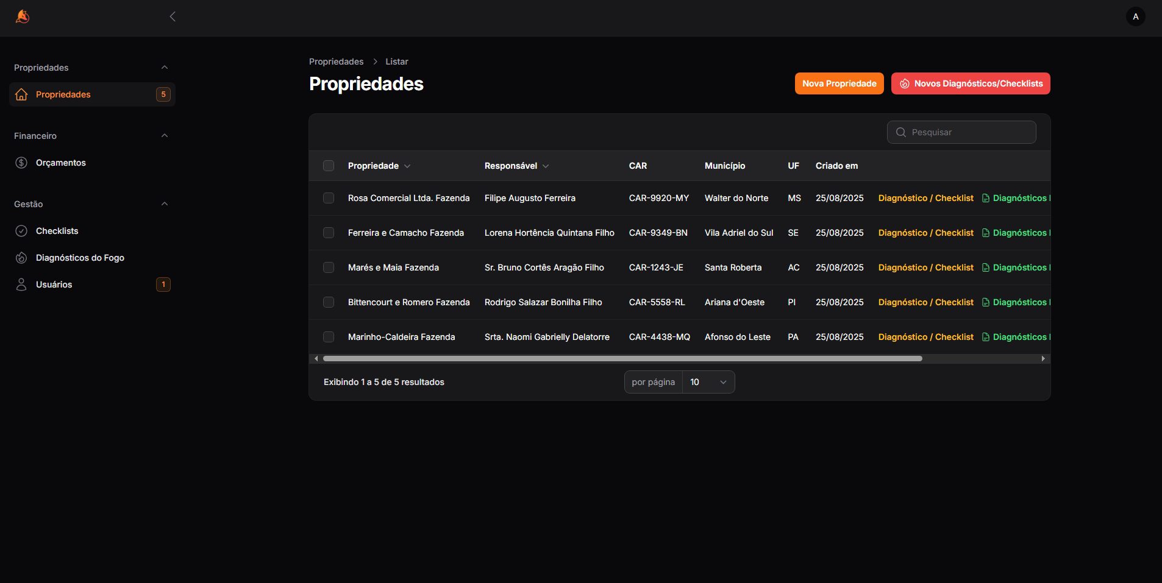The width and height of the screenshot is (1162, 583).
Task: Check the Marés e Maia Fazenda row
Action: pyautogui.click(x=329, y=267)
